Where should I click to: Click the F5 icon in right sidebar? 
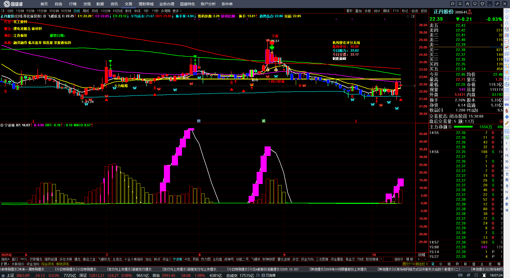tap(507, 131)
